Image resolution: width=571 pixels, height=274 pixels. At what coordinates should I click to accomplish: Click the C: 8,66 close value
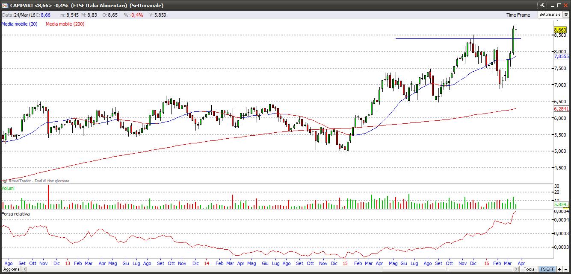click(43, 15)
